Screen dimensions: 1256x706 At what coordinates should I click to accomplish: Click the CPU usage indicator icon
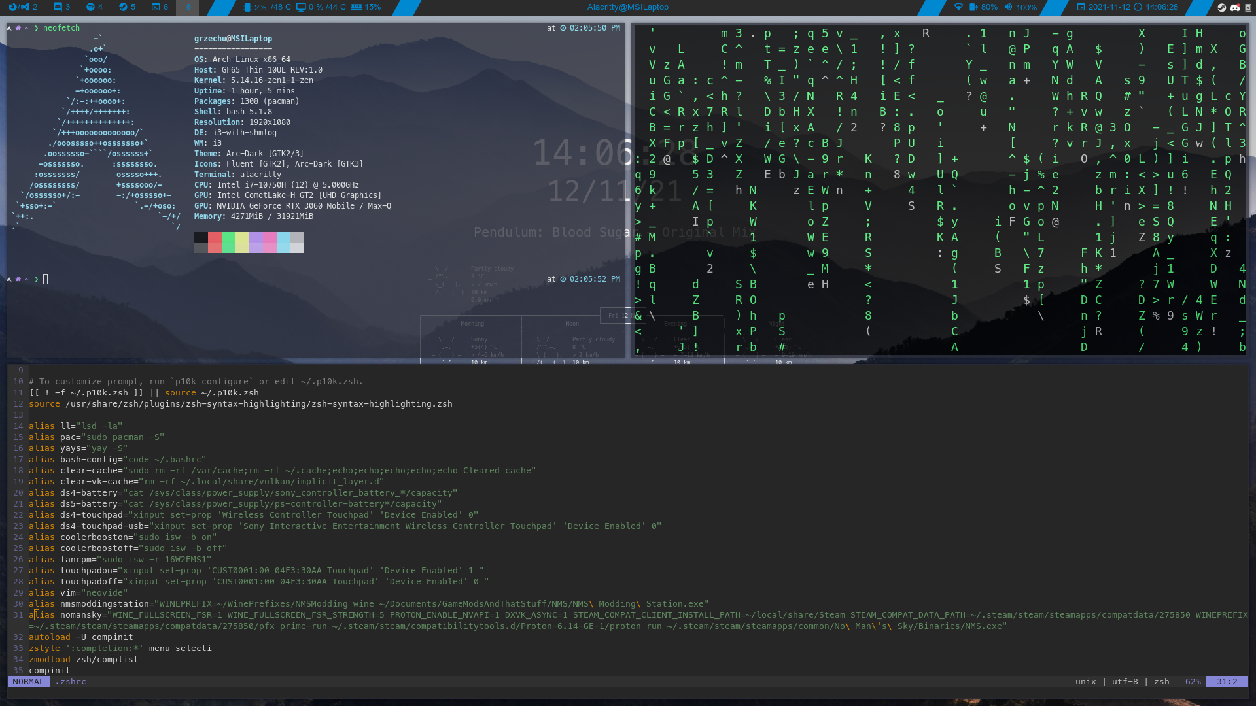coord(247,7)
